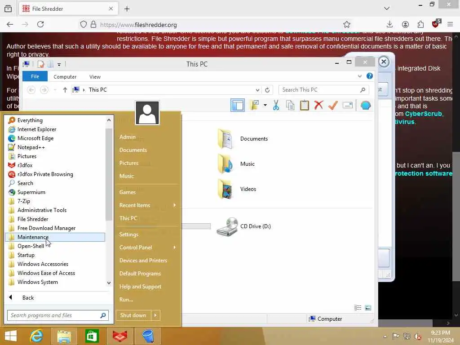This screenshot has width=460, height=345.
Task: Open Recent Items submenu
Action: click(147, 205)
